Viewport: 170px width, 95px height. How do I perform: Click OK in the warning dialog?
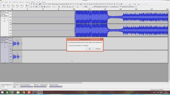click(x=90, y=49)
